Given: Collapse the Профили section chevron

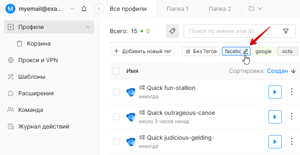Looking at the screenshot, I should click(x=88, y=27).
